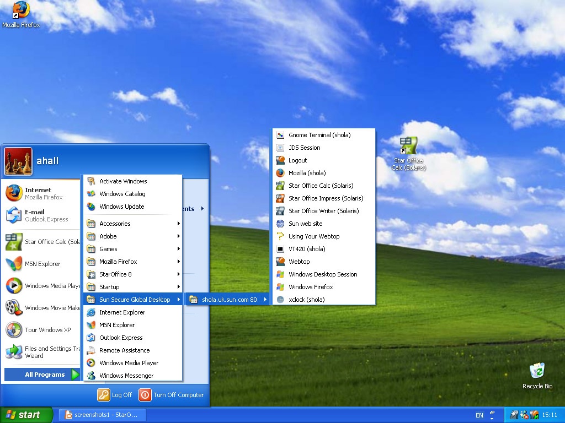Select Star Office Writer (Solaris) menu item
Image resolution: width=565 pixels, height=423 pixels.
coord(323,211)
